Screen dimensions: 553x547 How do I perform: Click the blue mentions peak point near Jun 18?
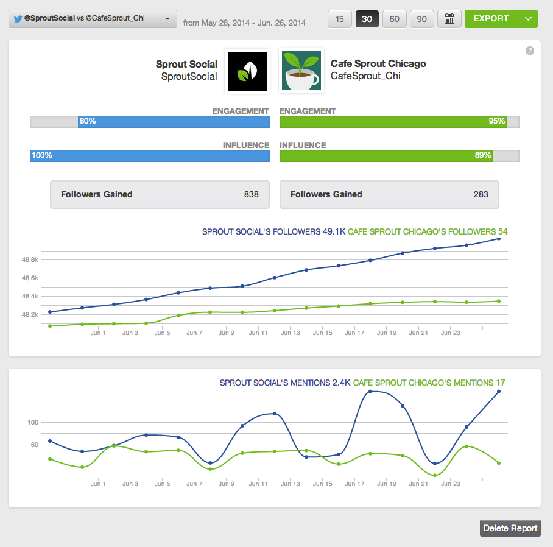point(370,392)
